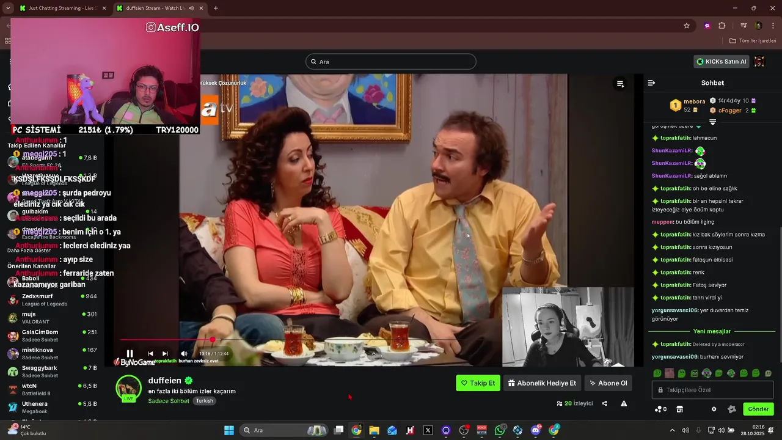This screenshot has width=782, height=440.
Task: Open the Chrome profile avatar
Action: click(758, 26)
